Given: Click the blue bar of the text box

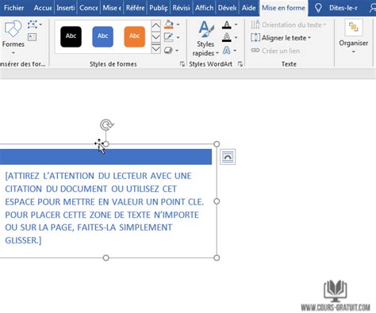Looking at the screenshot, I should click(106, 157).
